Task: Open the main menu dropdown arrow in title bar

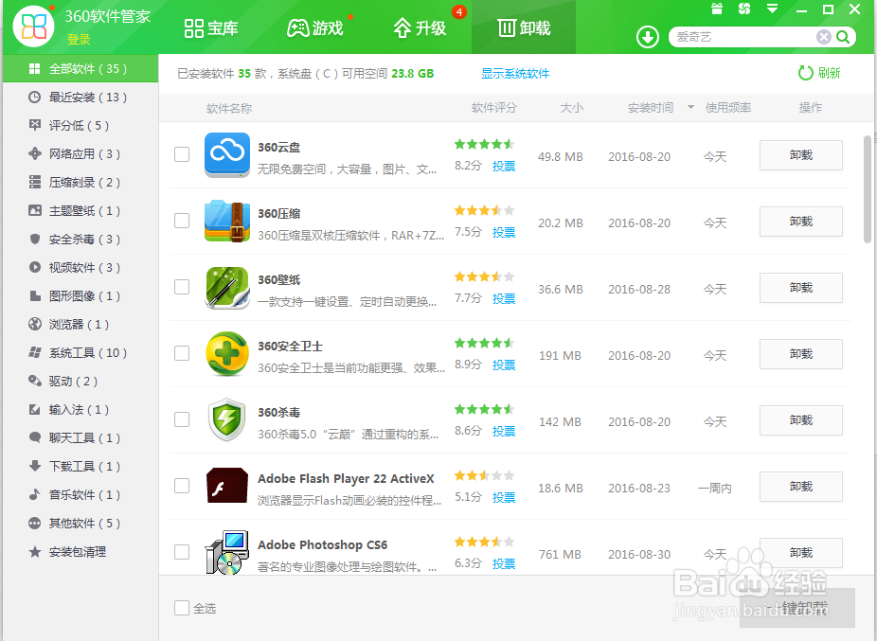Action: click(773, 9)
